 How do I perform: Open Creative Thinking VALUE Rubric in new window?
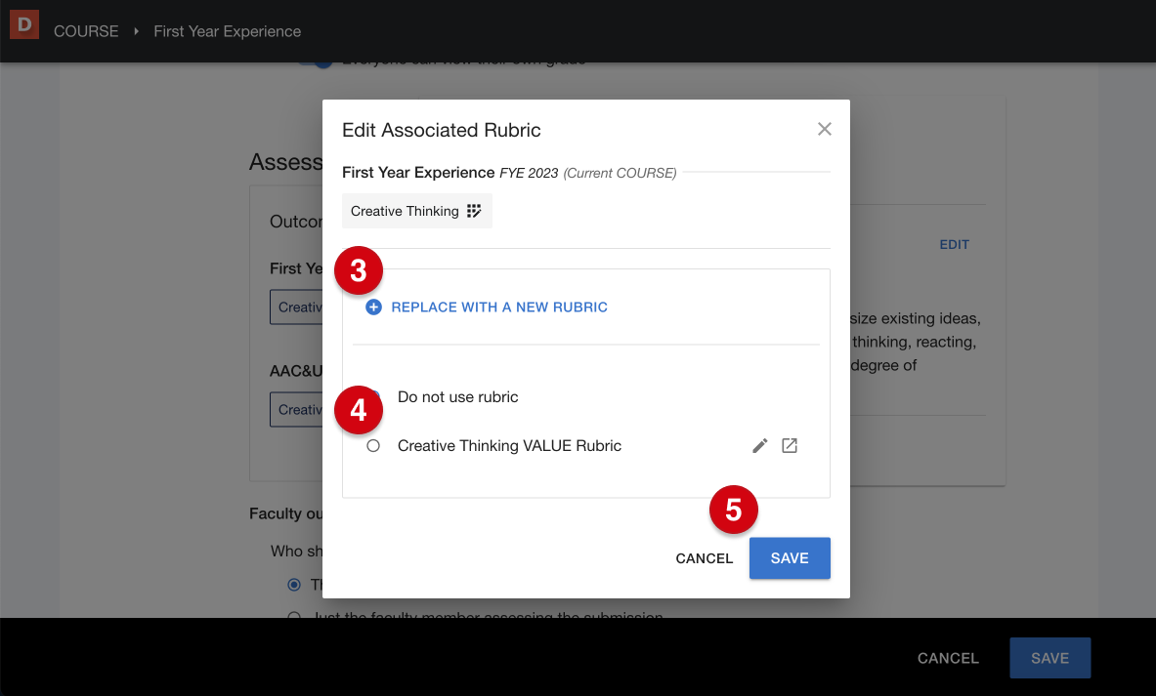coord(790,445)
